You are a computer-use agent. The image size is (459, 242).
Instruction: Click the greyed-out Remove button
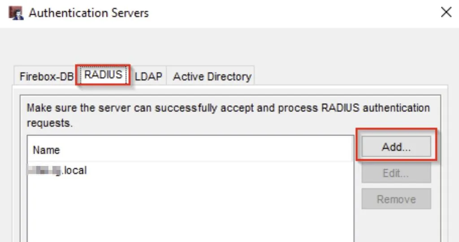tap(396, 199)
